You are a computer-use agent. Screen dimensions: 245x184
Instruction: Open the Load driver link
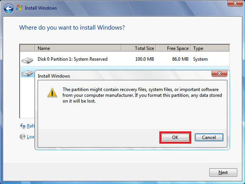pyautogui.click(x=30, y=136)
